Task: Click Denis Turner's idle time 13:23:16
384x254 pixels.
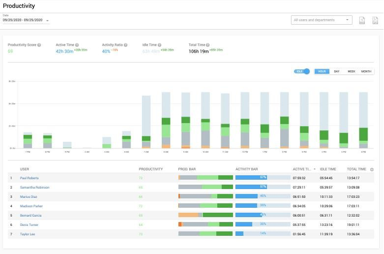Action: (326, 224)
